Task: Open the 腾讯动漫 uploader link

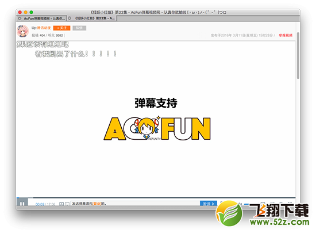Action: tap(44, 28)
